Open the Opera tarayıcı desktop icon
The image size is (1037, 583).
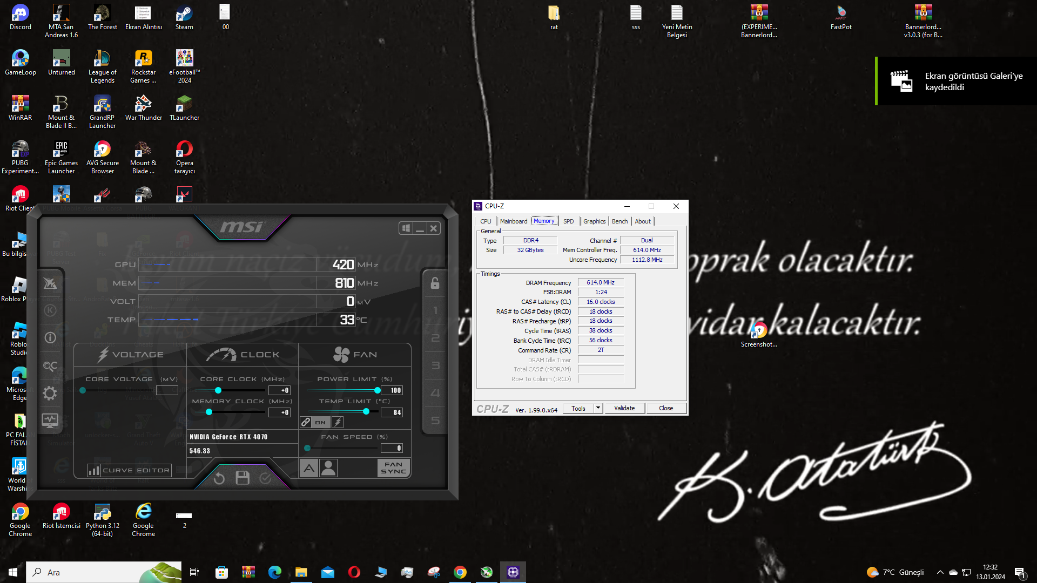(184, 157)
